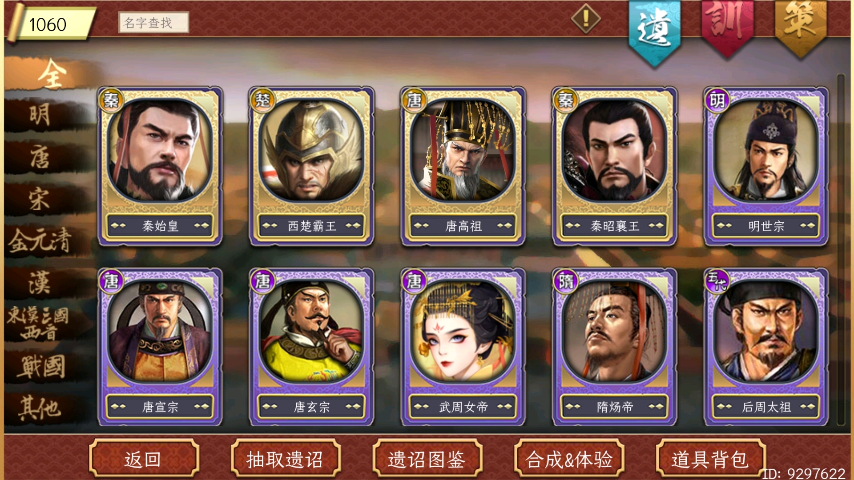Screen dimensions: 854x480
Task: Open the gold 策 banner icon
Action: point(801,28)
